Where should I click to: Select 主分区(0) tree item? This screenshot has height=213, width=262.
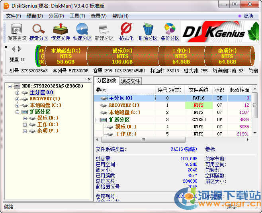point(41,92)
